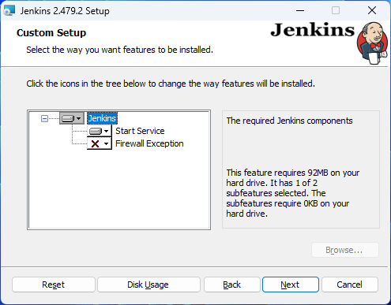Open the Firewall Exception red X dropdown
This screenshot has width=391, height=305.
(100, 143)
